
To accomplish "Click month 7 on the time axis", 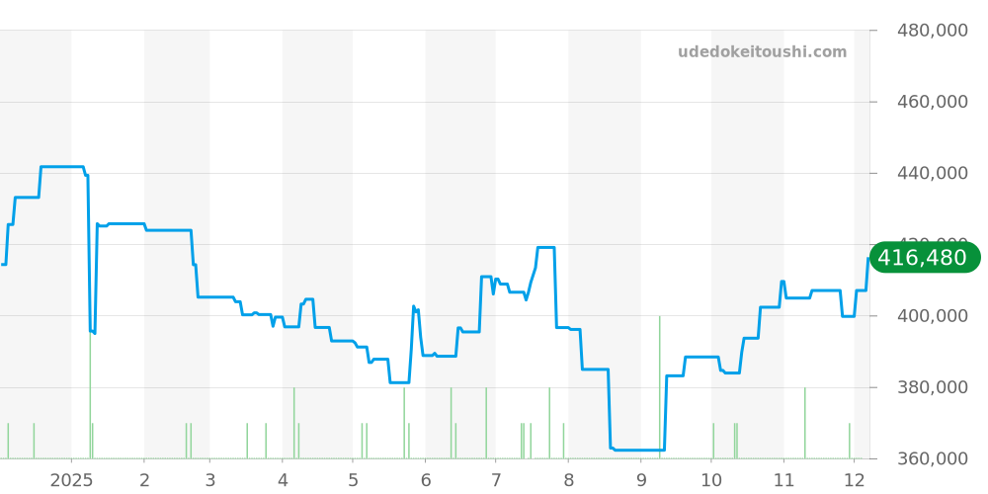I will (x=496, y=480).
